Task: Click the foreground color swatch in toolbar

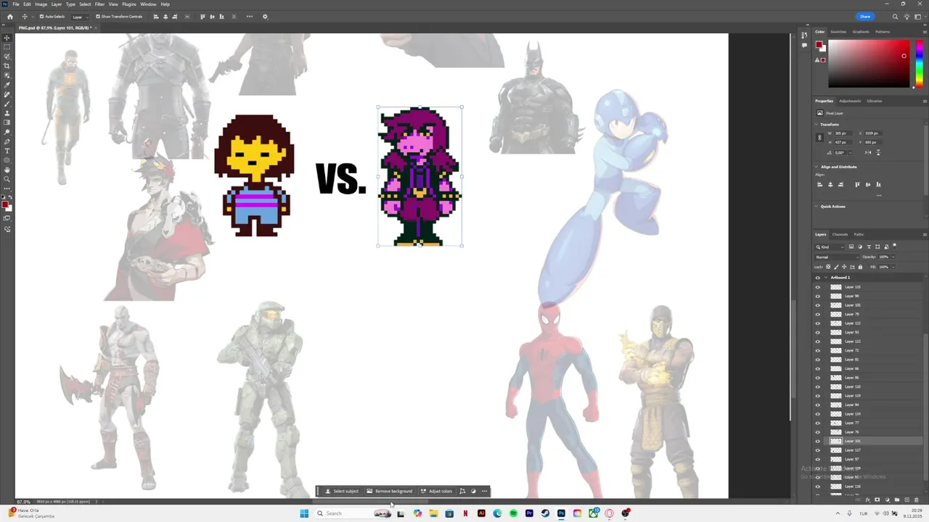Action: point(5,204)
